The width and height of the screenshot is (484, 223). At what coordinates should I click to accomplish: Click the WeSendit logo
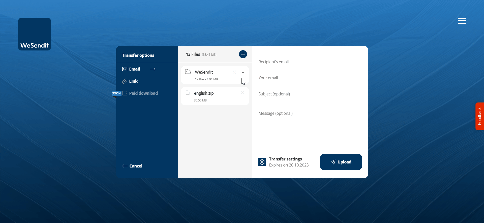(35, 34)
